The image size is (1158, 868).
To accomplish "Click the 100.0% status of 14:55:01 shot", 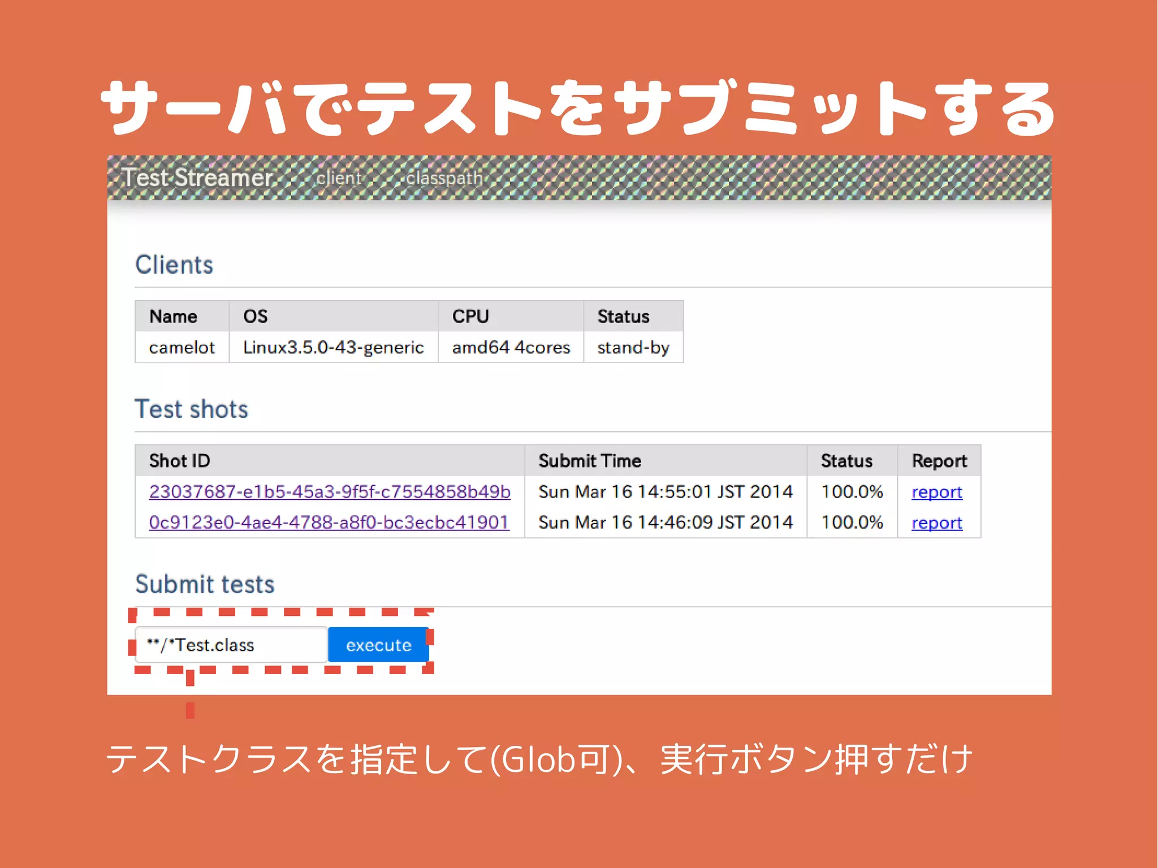I will click(852, 491).
